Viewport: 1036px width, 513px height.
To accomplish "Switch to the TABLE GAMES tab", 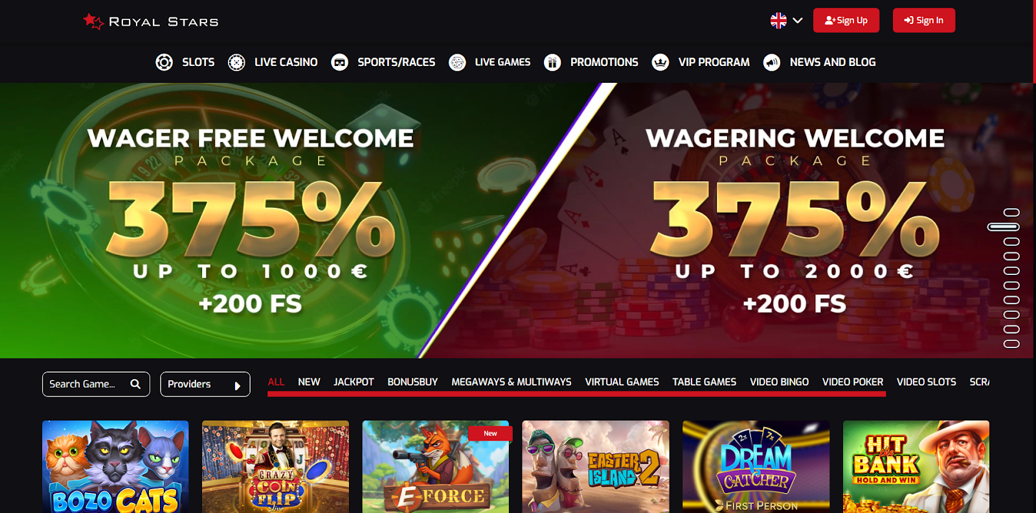I will point(704,382).
